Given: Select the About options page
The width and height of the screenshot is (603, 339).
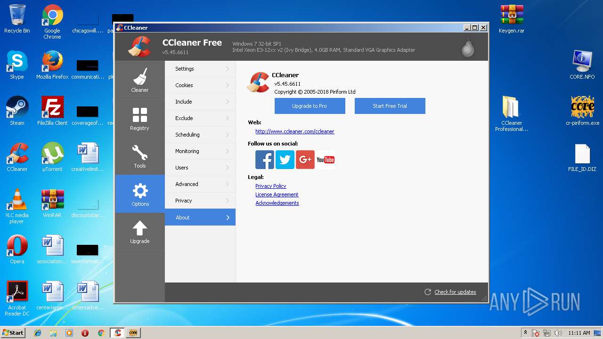Looking at the screenshot, I should (200, 218).
